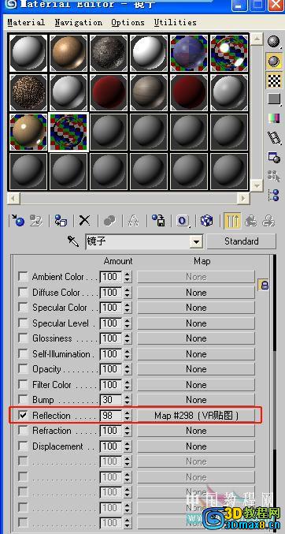This screenshot has height=534, width=285.
Task: Click the Select by Material icon
Action: pyautogui.click(x=274, y=176)
